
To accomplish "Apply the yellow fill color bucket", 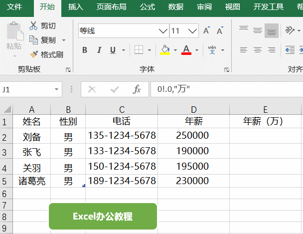I will (x=165, y=50).
